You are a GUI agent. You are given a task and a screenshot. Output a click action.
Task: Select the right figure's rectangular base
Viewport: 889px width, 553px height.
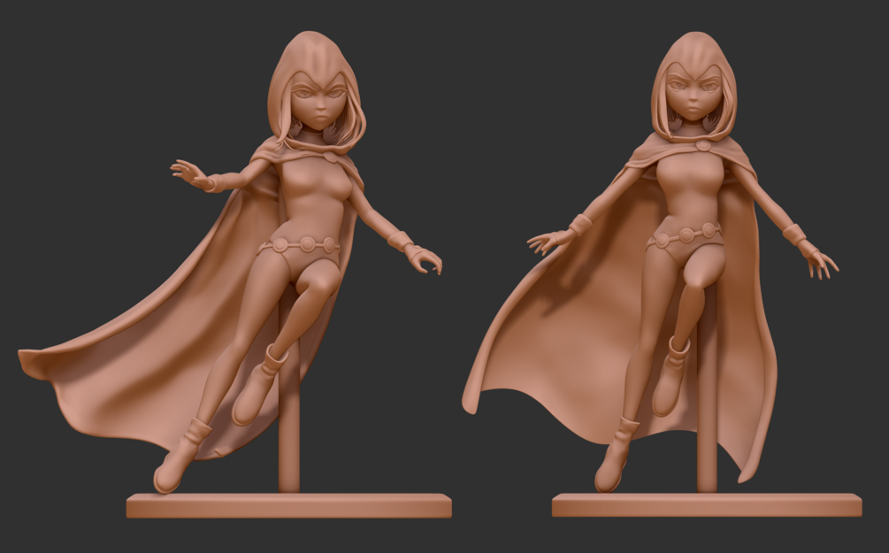(707, 505)
